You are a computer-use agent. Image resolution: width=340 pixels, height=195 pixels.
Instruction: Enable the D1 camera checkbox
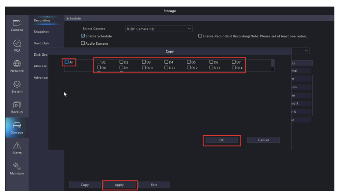coord(99,62)
